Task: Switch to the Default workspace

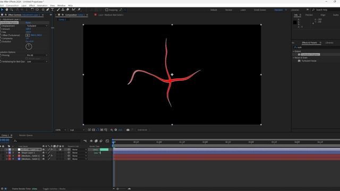Action: [x=214, y=10]
